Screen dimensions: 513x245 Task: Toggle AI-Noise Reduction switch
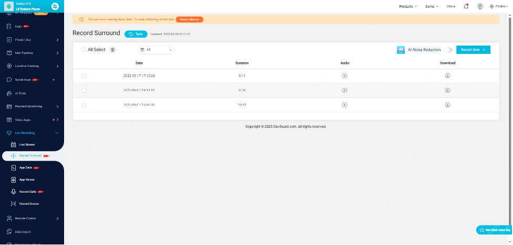tap(448, 50)
